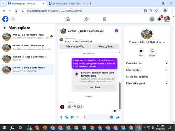
Task: Open install app icon in address bar
Action: pos(145,11)
